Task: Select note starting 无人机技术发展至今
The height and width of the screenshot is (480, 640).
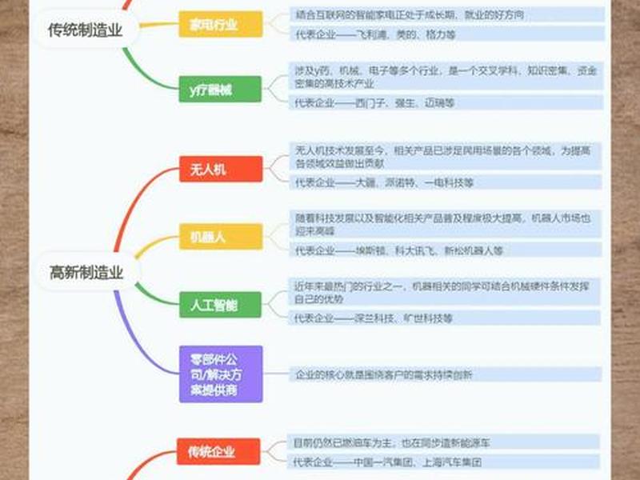Action: pos(446,156)
